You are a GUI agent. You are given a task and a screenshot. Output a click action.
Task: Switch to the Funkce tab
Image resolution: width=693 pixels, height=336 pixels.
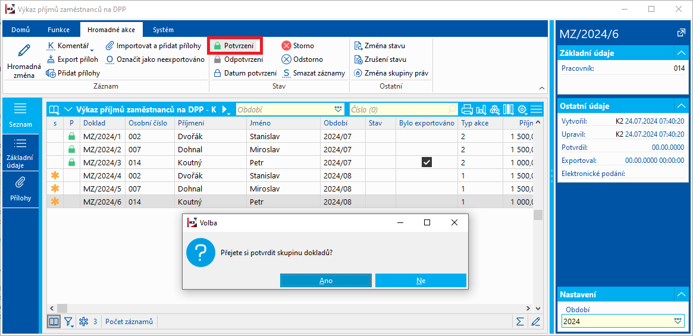(x=59, y=30)
